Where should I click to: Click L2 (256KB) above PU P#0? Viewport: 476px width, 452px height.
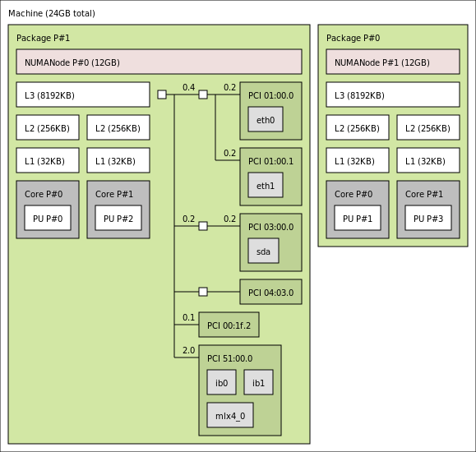coord(48,127)
